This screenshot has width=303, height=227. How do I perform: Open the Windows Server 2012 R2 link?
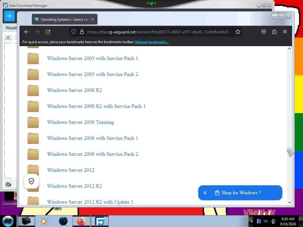74,186
